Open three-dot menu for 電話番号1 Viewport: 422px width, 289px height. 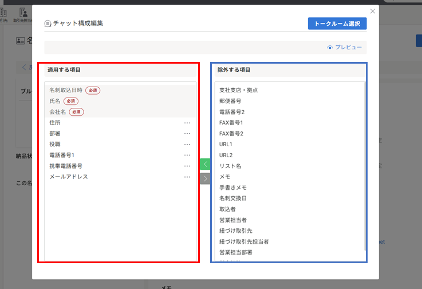coord(187,155)
